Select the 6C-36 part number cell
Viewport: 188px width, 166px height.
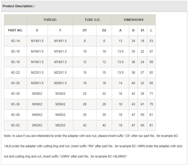tap(16, 104)
